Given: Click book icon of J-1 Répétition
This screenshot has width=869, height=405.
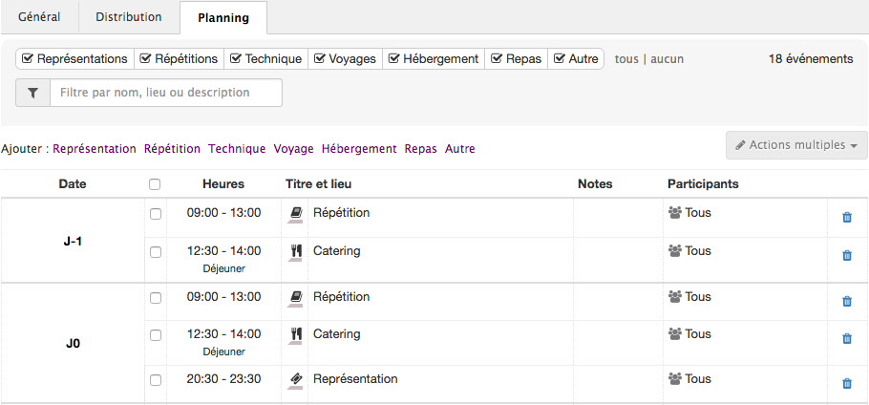Looking at the screenshot, I should coord(296,213).
